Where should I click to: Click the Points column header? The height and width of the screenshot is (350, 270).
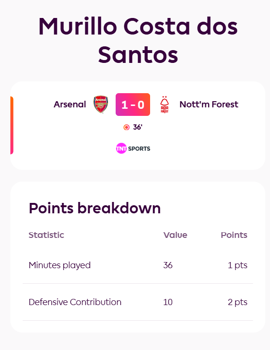(x=234, y=235)
